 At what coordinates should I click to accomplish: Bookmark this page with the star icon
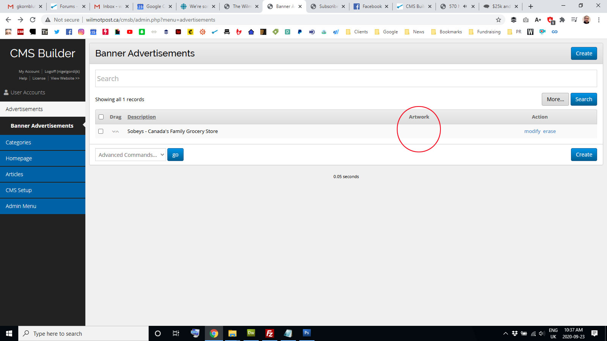(498, 20)
